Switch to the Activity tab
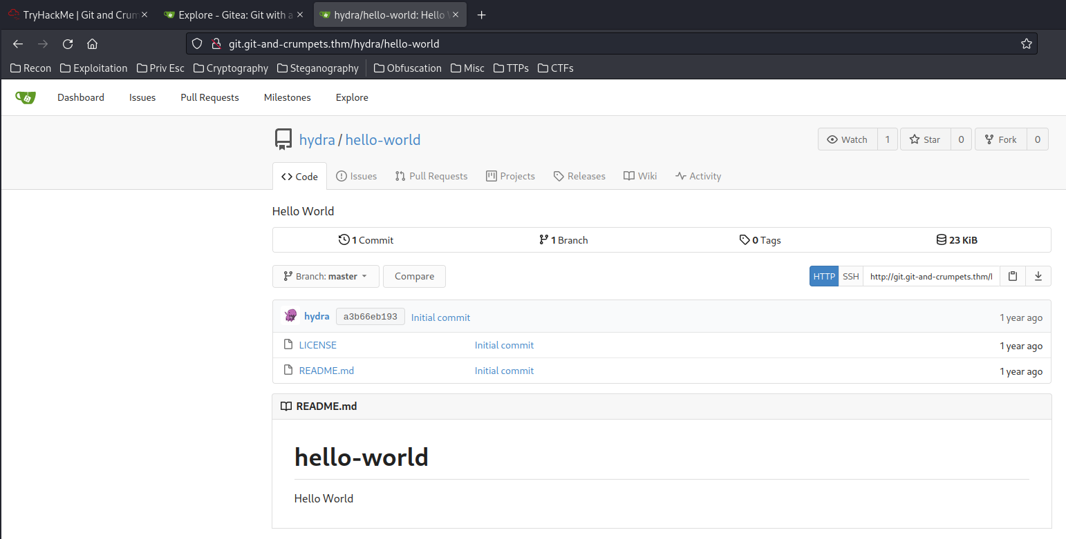Viewport: 1066px width, 539px height. (x=698, y=176)
